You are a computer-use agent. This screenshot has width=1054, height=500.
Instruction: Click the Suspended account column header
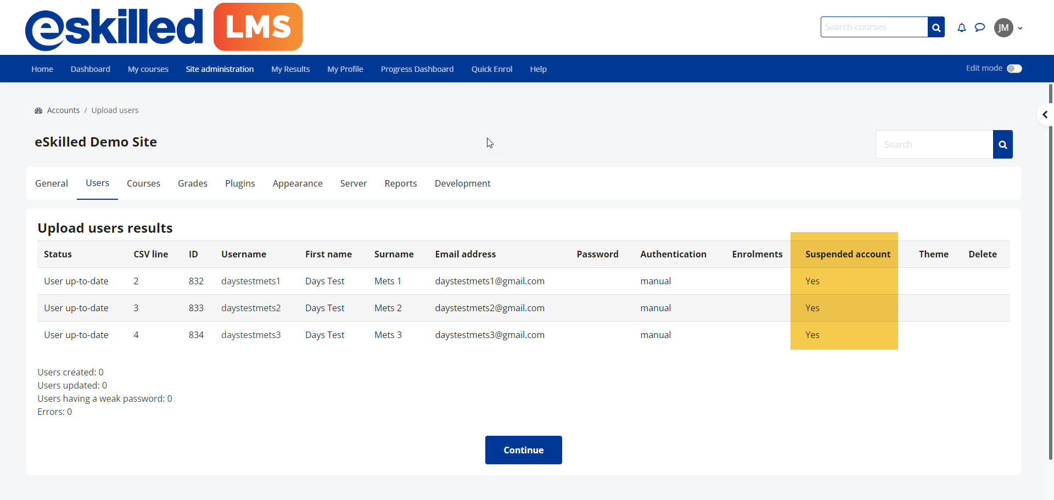click(848, 254)
